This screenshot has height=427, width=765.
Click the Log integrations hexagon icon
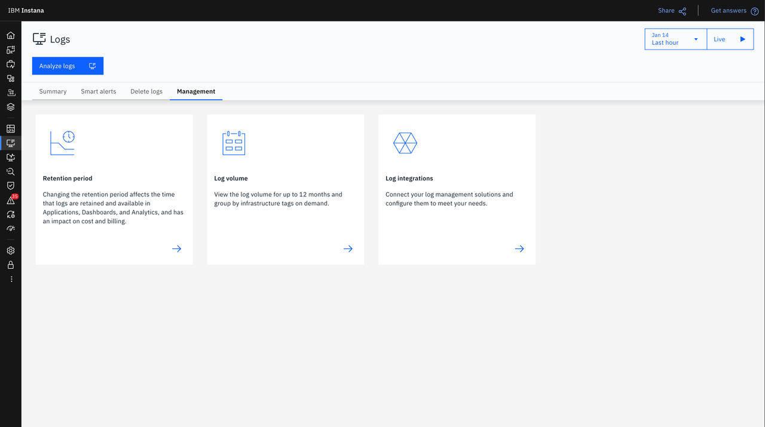point(405,143)
